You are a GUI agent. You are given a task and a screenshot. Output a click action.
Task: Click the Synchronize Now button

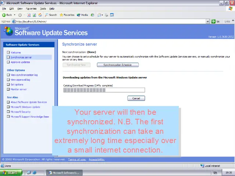[76, 65]
